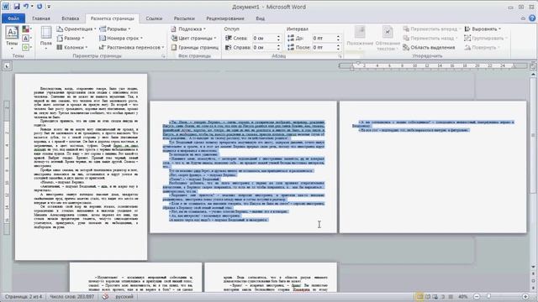Select Outline view button
Image resolution: width=538 pixels, height=302 pixels.
[443, 296]
